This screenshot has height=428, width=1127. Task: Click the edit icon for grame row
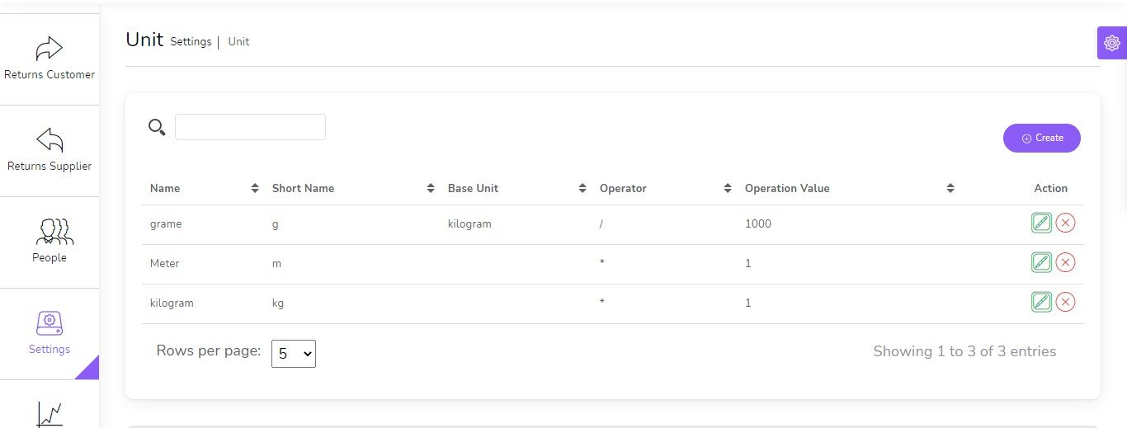1041,223
